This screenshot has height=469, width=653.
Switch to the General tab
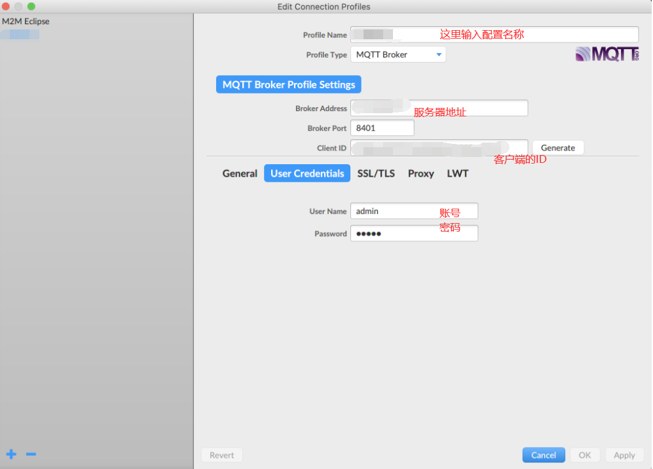[240, 173]
